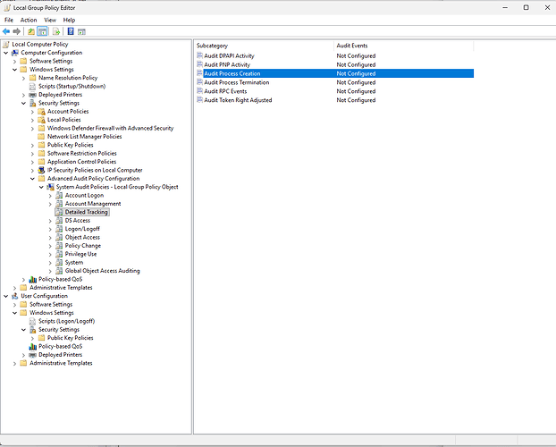The width and height of the screenshot is (556, 447).
Task: Select Network List Manager Policies
Action: pos(84,137)
